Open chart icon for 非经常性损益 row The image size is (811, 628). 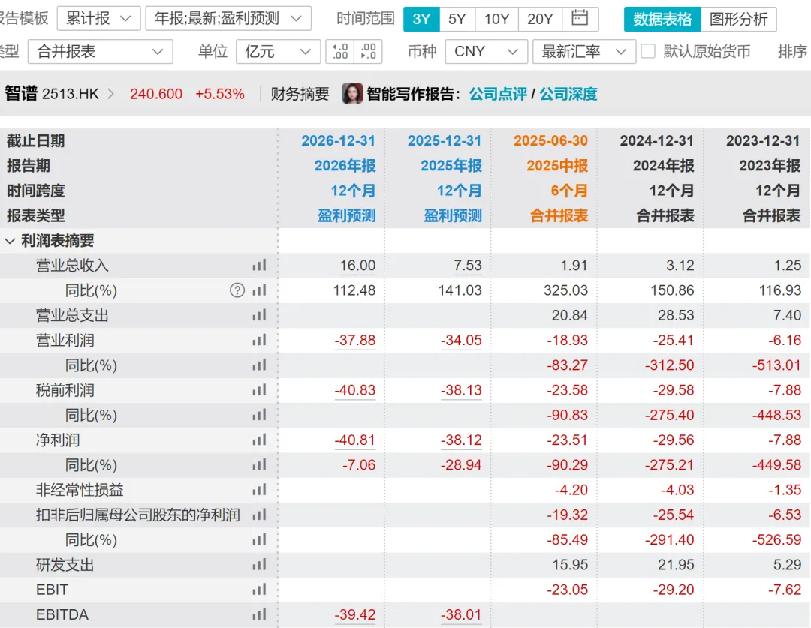[x=259, y=489]
